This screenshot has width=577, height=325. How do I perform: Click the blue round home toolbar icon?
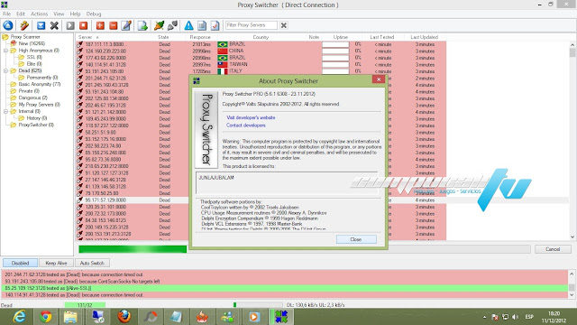8,25
